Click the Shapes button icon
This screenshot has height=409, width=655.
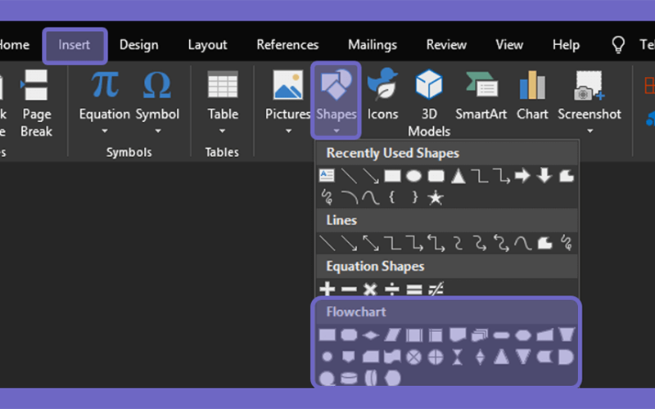point(336,85)
